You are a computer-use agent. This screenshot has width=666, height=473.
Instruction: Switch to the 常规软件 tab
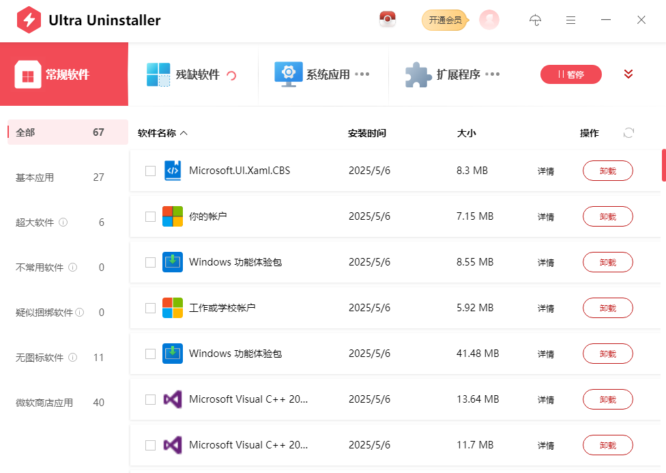(64, 74)
